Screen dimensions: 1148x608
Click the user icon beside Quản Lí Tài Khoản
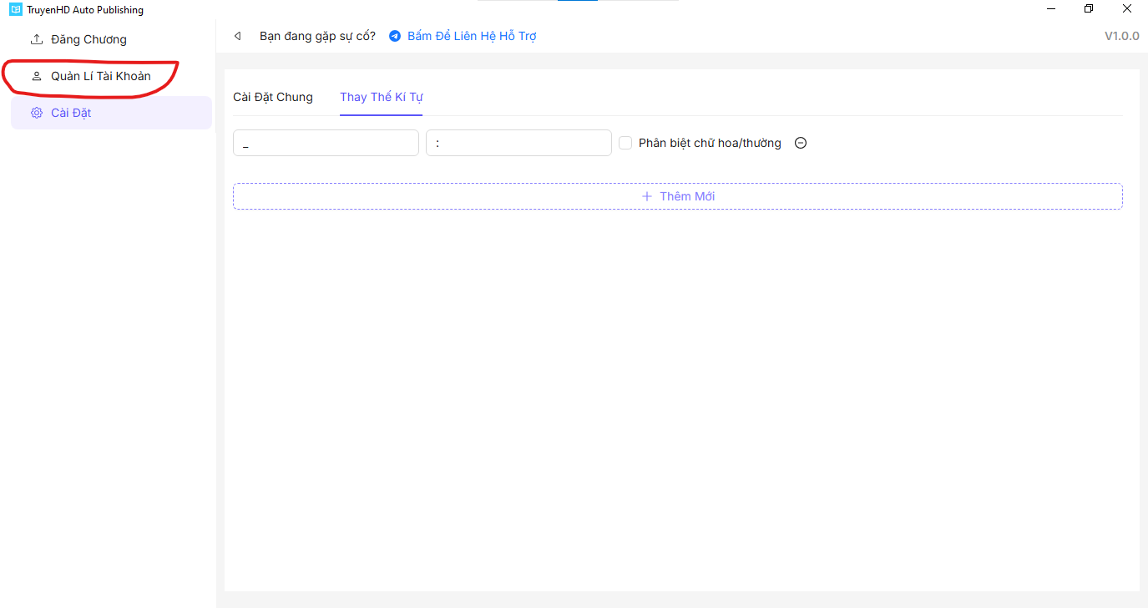coord(37,76)
